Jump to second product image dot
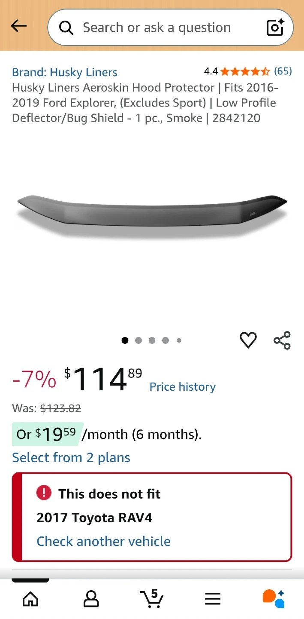Image resolution: width=304 pixels, height=619 pixels. click(x=138, y=340)
